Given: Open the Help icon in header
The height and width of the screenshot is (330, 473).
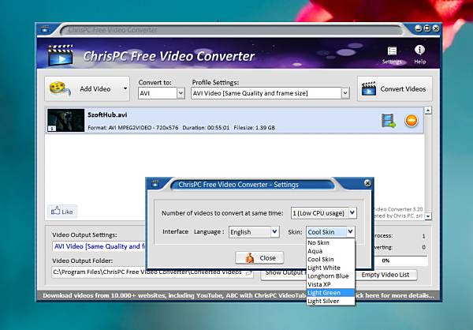Looking at the screenshot, I should 419,54.
